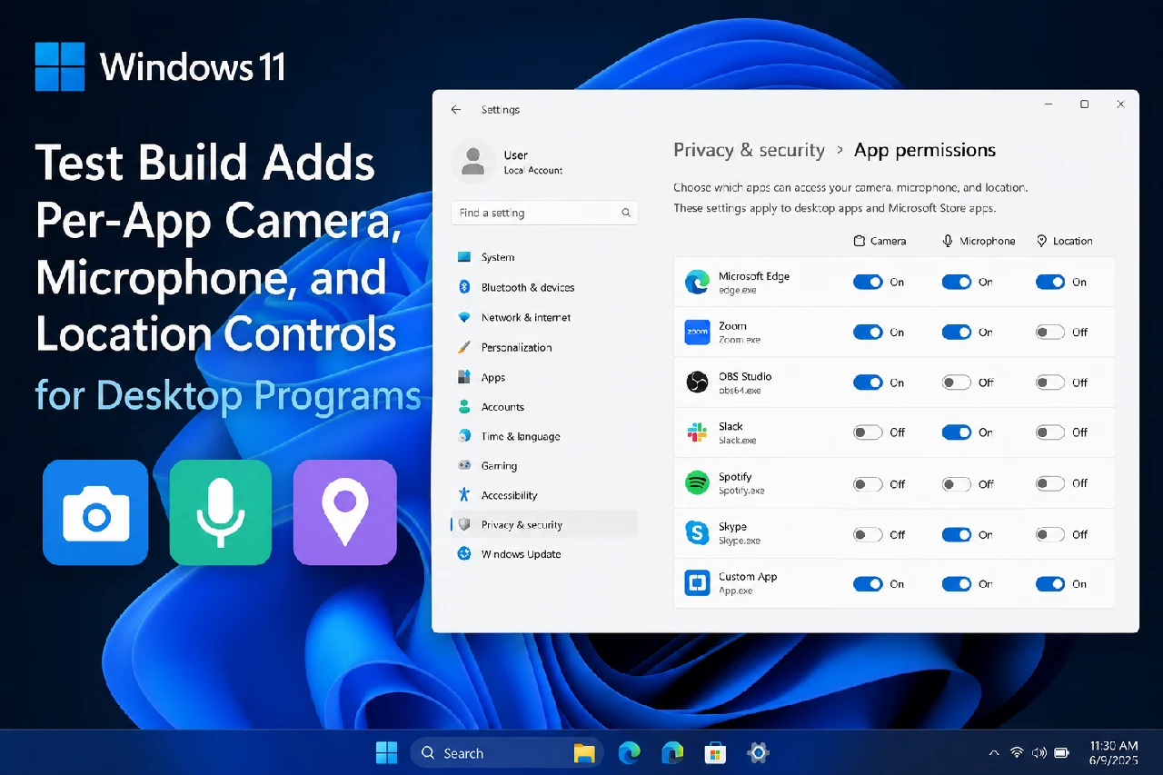Image resolution: width=1163 pixels, height=775 pixels.
Task: Click the Find a setting search box
Action: (544, 213)
